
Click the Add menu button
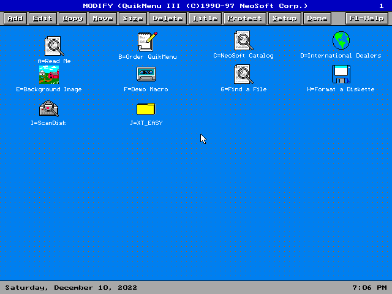click(x=15, y=18)
